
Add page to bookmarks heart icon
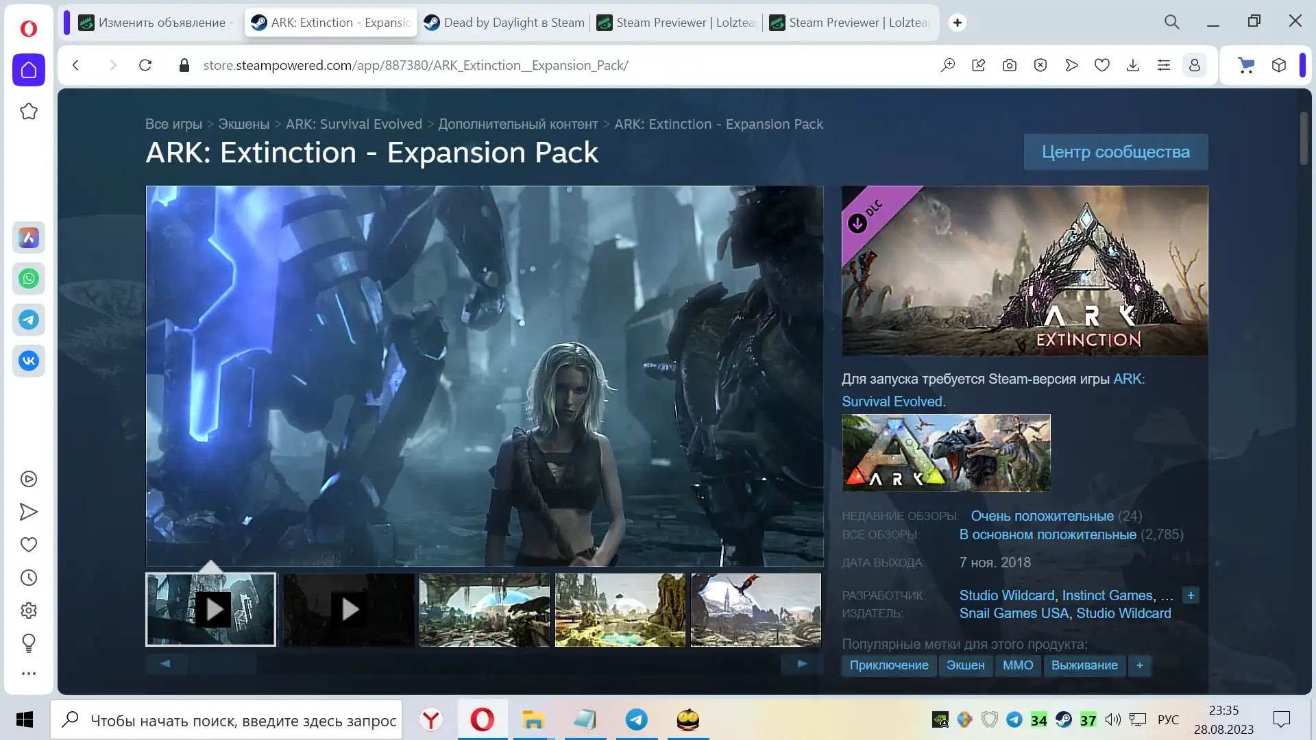point(1102,65)
